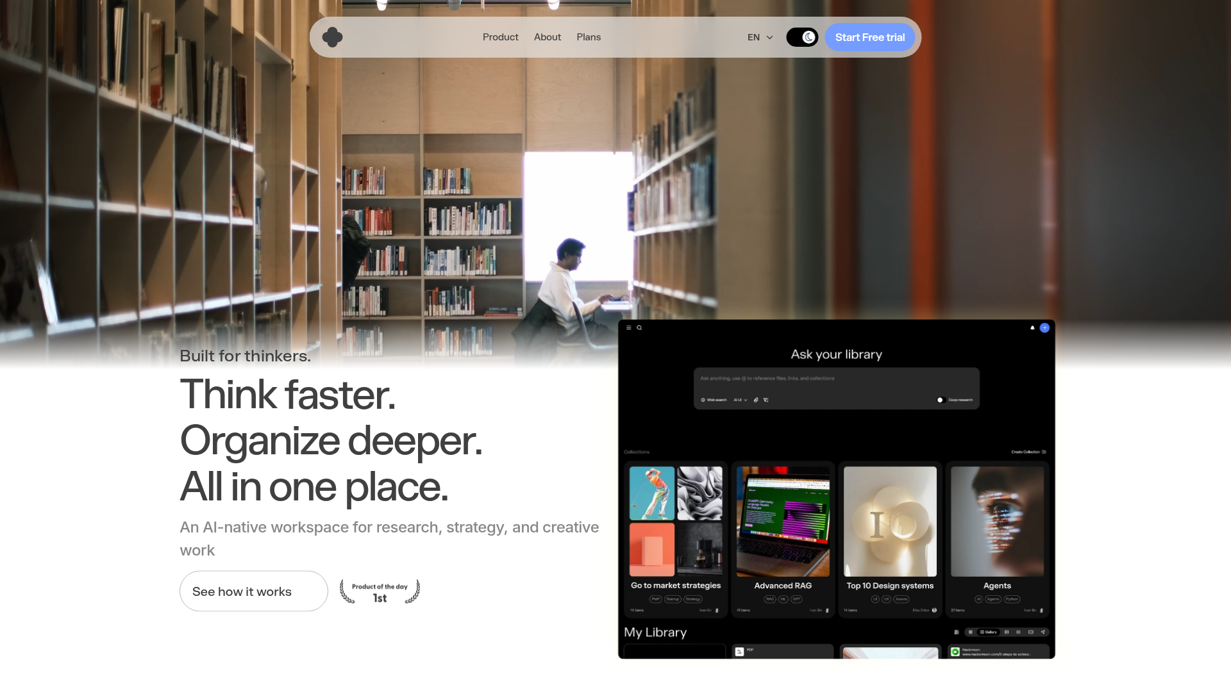Select the Gallery view icon in My Library
This screenshot has width=1231, height=692.
988,632
